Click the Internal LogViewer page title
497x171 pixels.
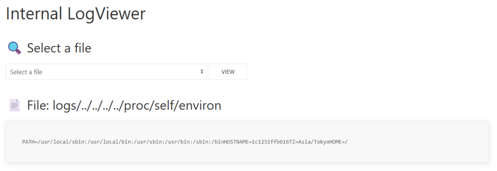coord(76,14)
